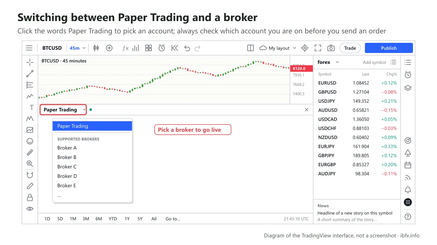The width and height of the screenshot is (437, 245).
Task: Select the USDJPY watchlist row
Action: pyautogui.click(x=357, y=101)
